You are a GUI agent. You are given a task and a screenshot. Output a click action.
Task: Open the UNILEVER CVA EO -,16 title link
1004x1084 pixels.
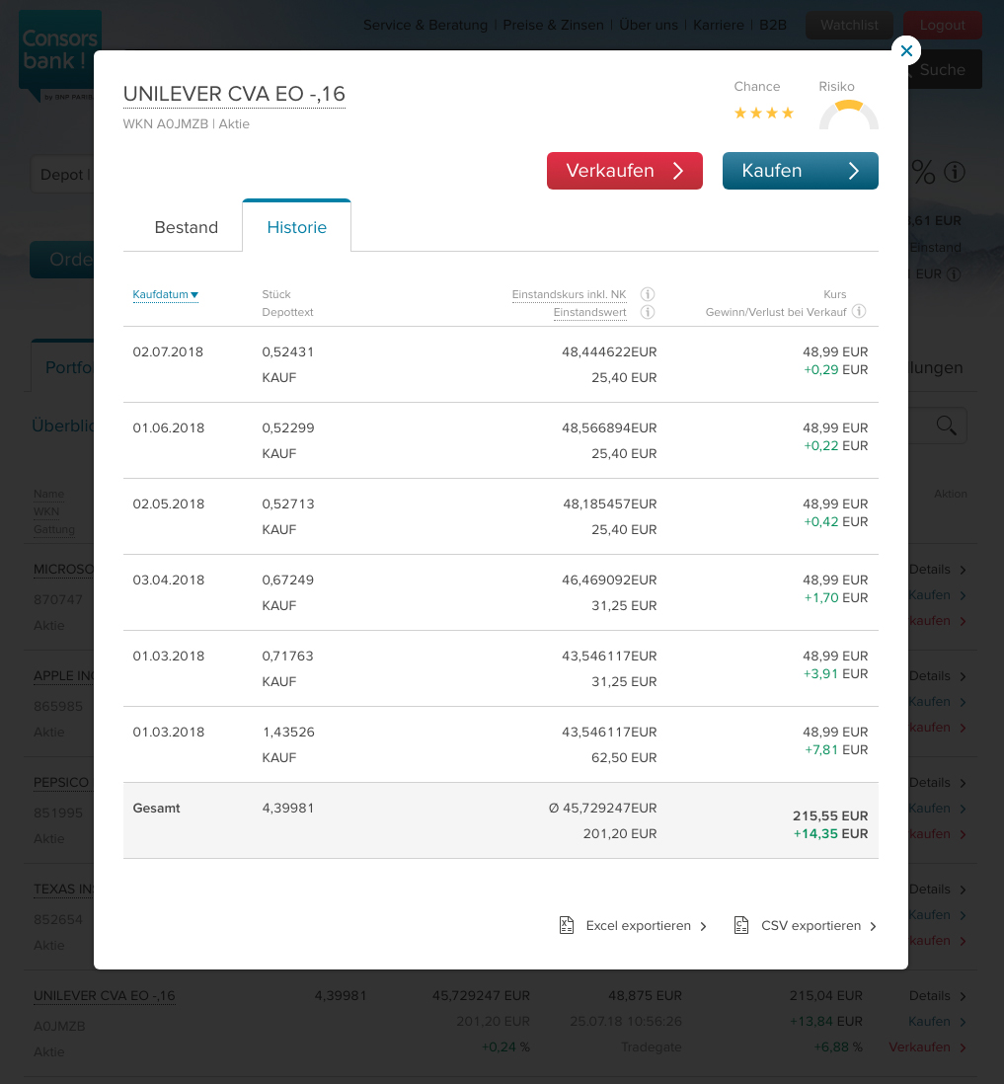(x=234, y=94)
